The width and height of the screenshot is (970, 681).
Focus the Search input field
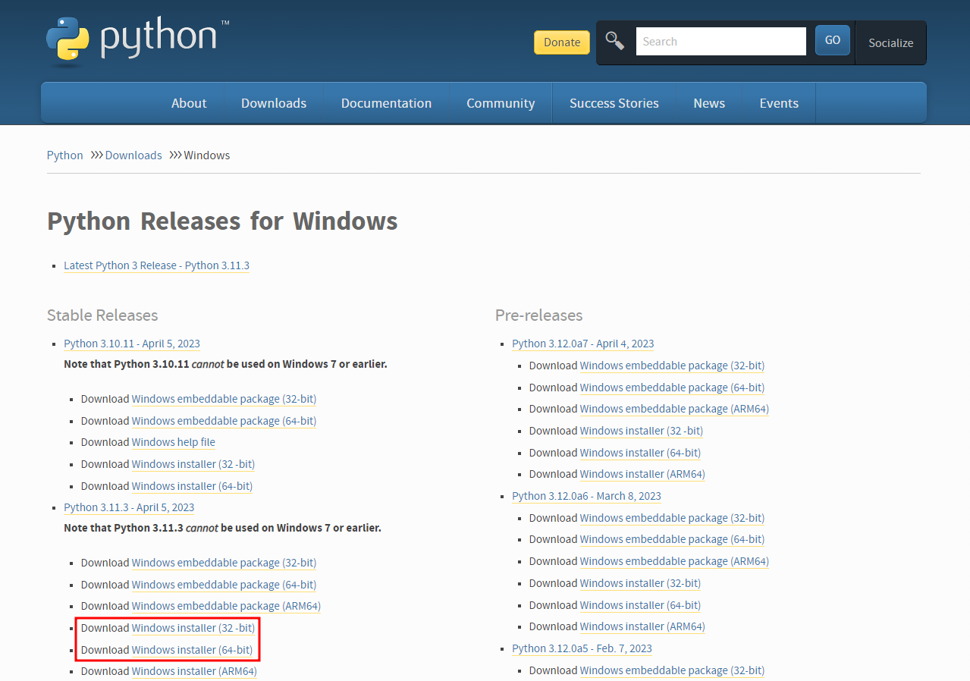tap(721, 42)
